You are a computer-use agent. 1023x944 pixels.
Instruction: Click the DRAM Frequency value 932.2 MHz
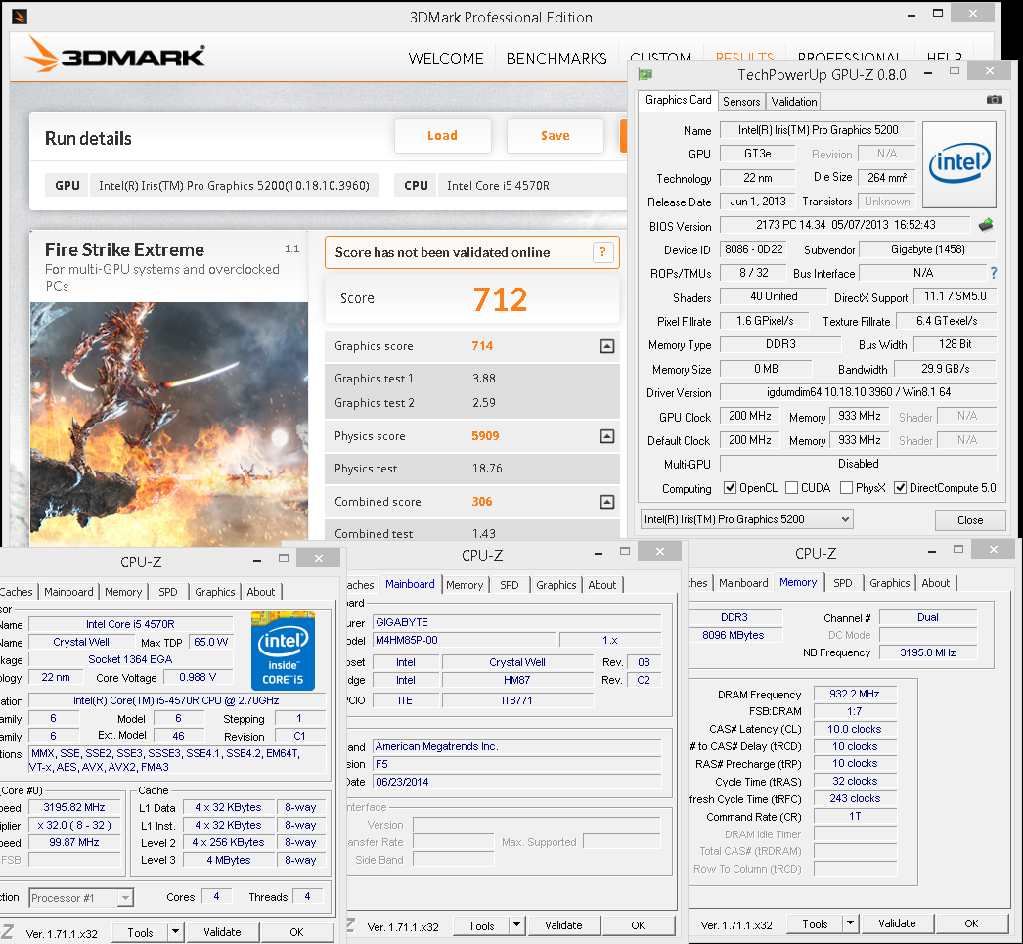pos(855,695)
